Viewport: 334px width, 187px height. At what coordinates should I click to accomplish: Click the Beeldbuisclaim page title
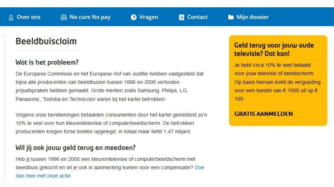(x=46, y=41)
